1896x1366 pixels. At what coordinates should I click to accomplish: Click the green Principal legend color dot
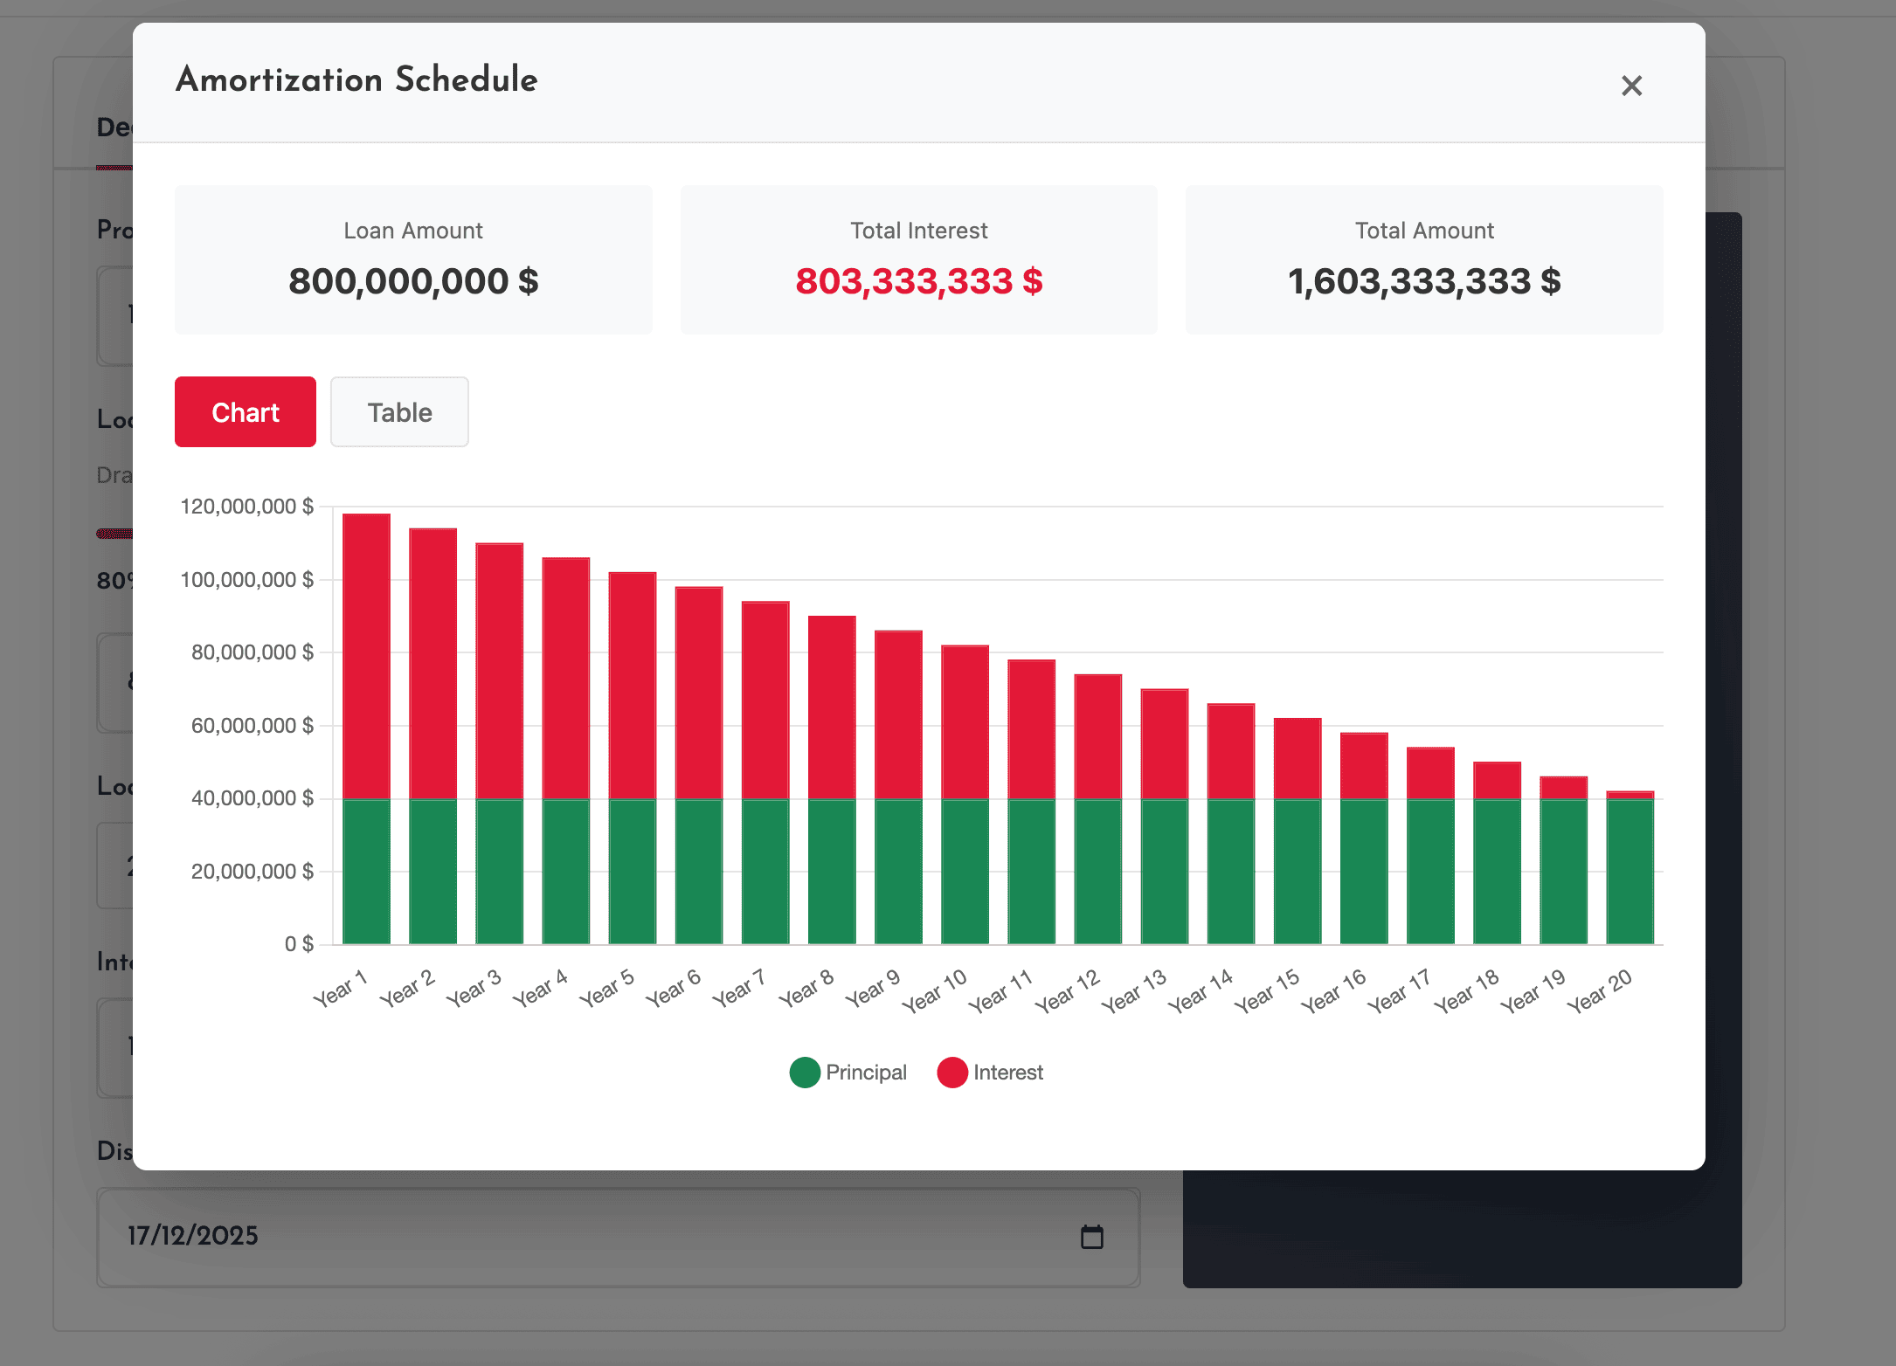coord(805,1073)
